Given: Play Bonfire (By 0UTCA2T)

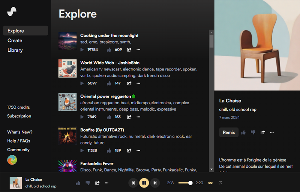Looking at the screenshot, I should point(82,150).
